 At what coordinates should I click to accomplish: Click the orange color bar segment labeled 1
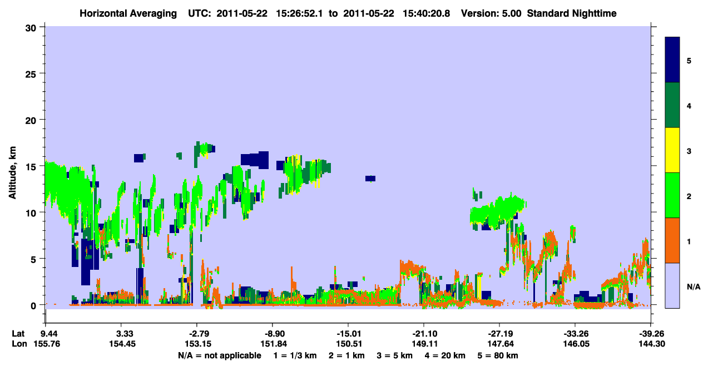tap(672, 240)
